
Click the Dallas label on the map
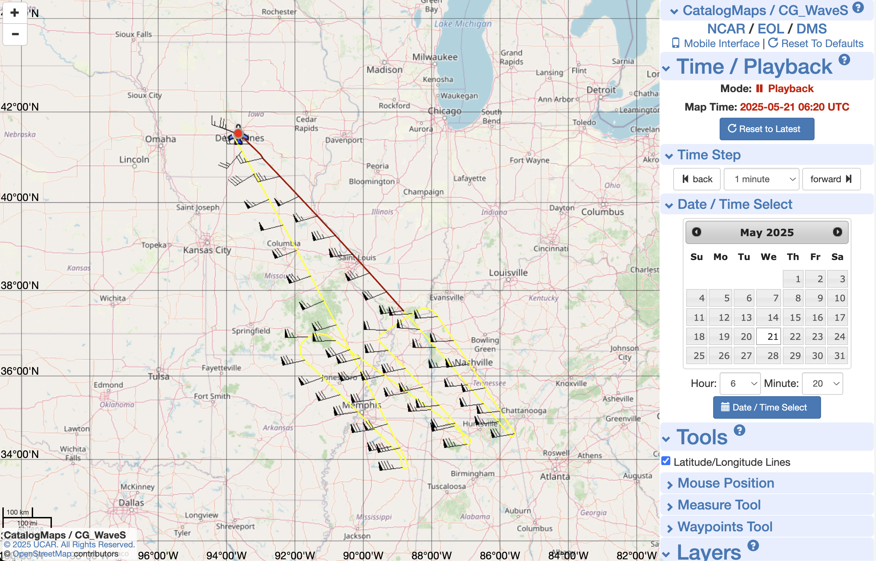pos(131,503)
